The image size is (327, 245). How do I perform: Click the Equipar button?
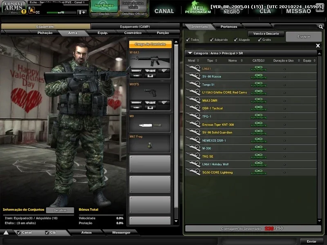[x=304, y=36]
